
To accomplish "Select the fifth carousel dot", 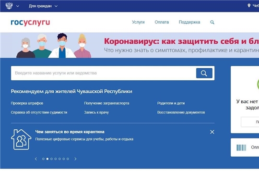I will (59, 159).
